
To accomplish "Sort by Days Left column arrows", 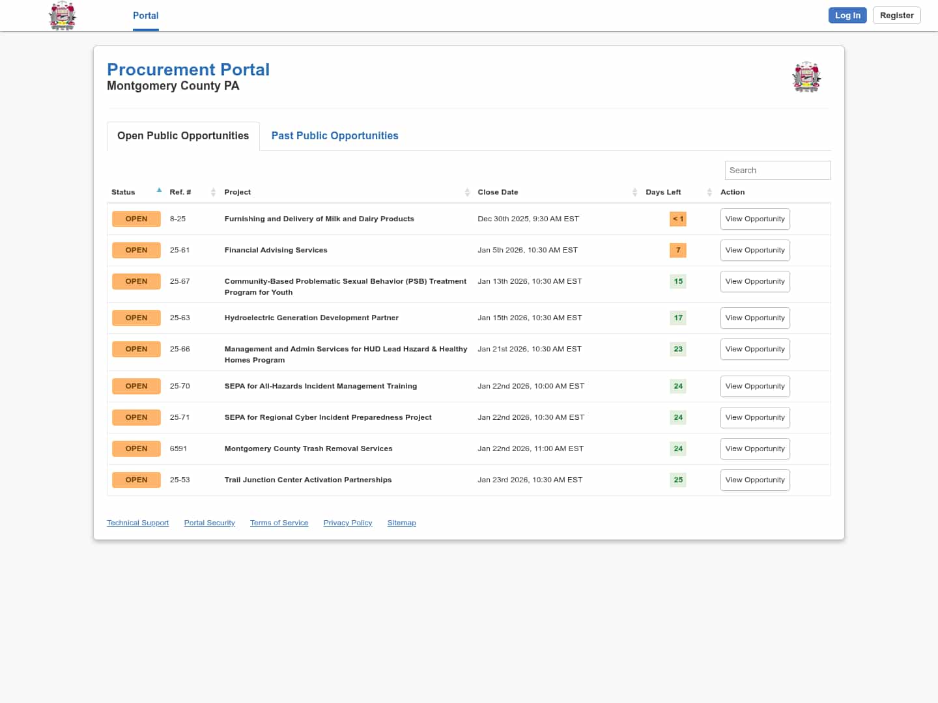I will (x=709, y=192).
